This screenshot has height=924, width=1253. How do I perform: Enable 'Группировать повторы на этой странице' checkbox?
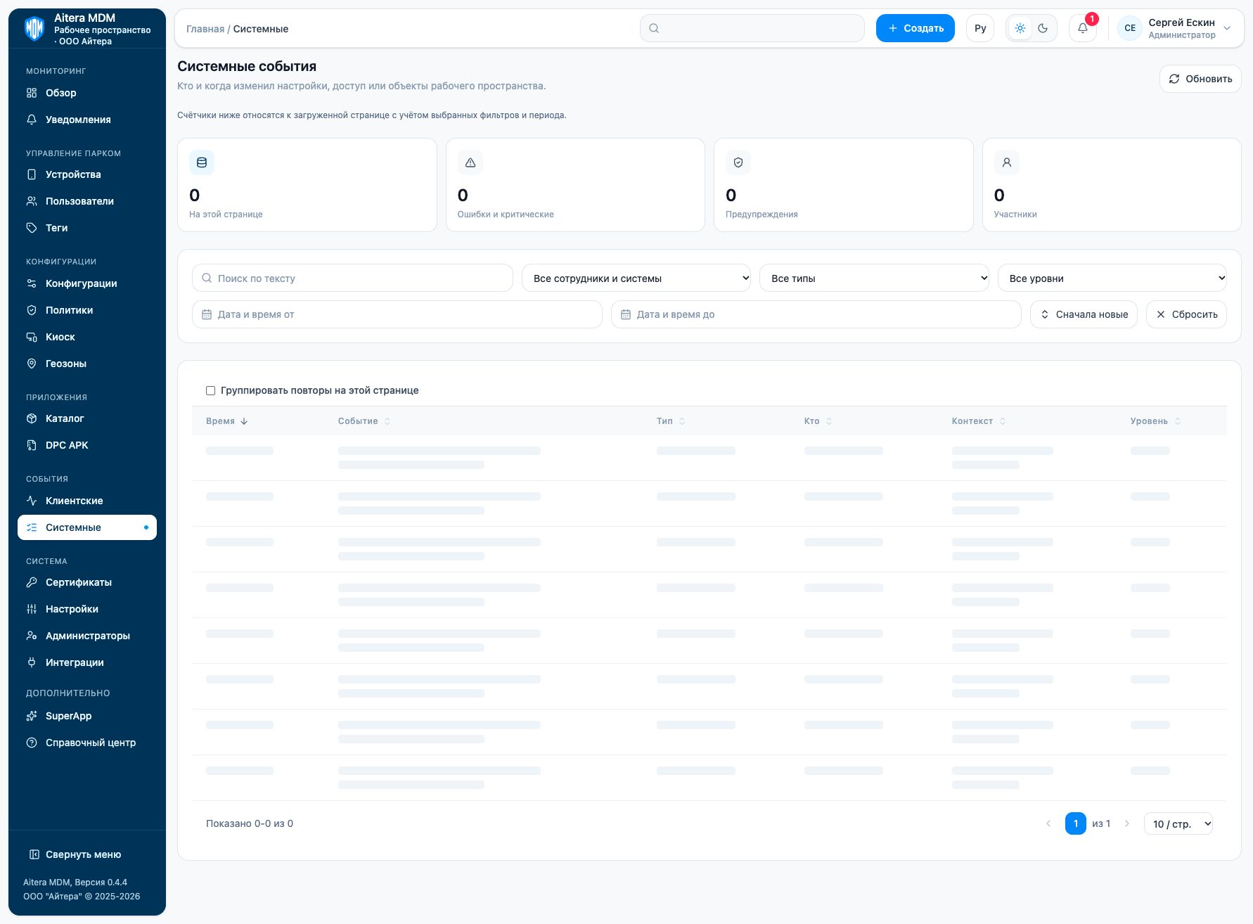click(x=210, y=390)
